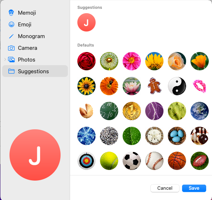This screenshot has height=200, width=212.
Task: Select the archery target picture
Action: (86, 161)
